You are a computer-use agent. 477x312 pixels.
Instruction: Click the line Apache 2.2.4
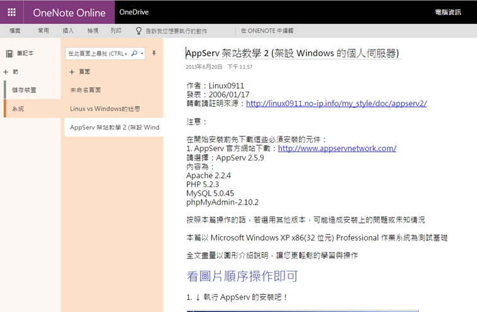[x=209, y=176]
